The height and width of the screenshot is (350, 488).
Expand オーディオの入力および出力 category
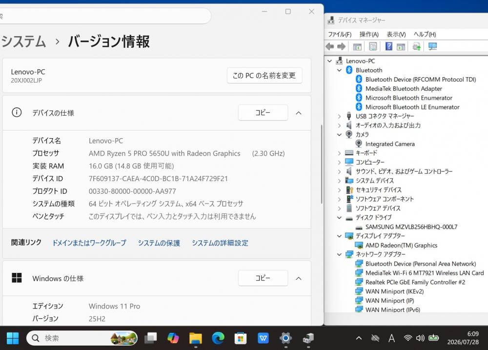tap(339, 125)
